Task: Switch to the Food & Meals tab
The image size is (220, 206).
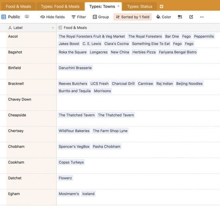Action: [18, 7]
